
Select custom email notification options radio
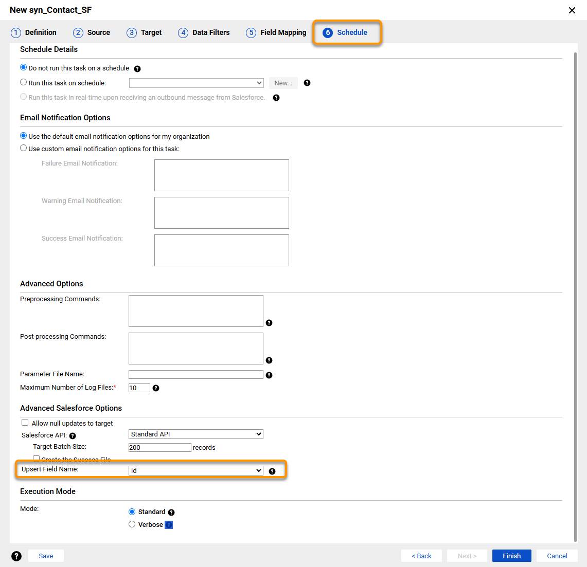coord(24,148)
